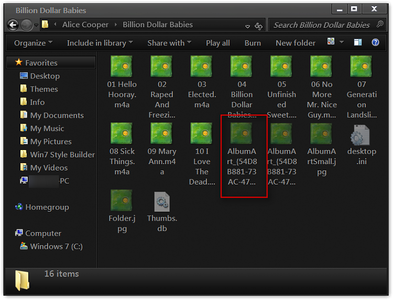393x300 pixels.
Task: Select file 02 Raped And Freezi...
Action: click(x=162, y=87)
